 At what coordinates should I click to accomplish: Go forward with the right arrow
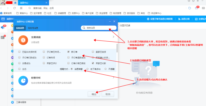pyautogui.click(x=8, y=8)
